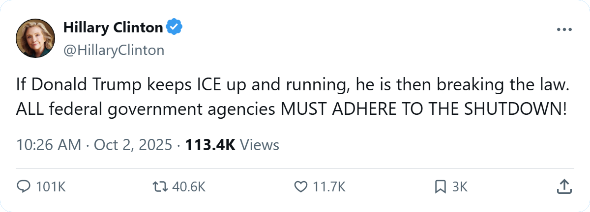Click the Hillary Clinton display name
Viewport: 590px width, 212px height.
point(113,28)
